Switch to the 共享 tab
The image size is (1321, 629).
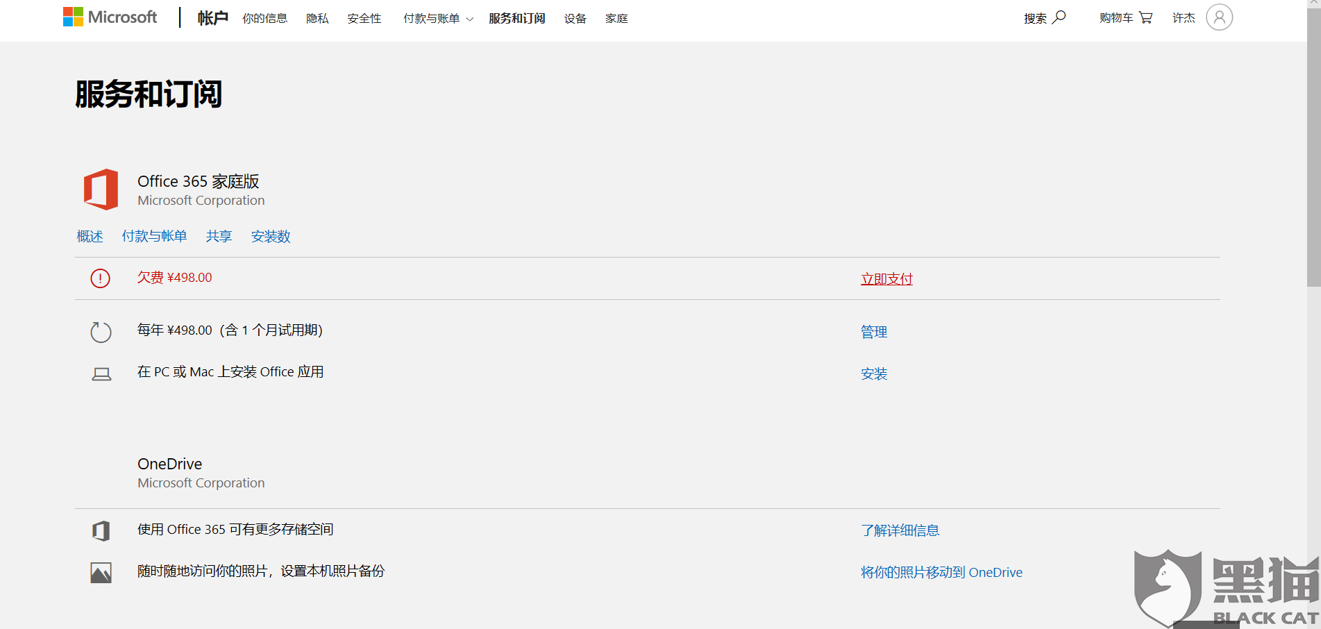pos(218,236)
